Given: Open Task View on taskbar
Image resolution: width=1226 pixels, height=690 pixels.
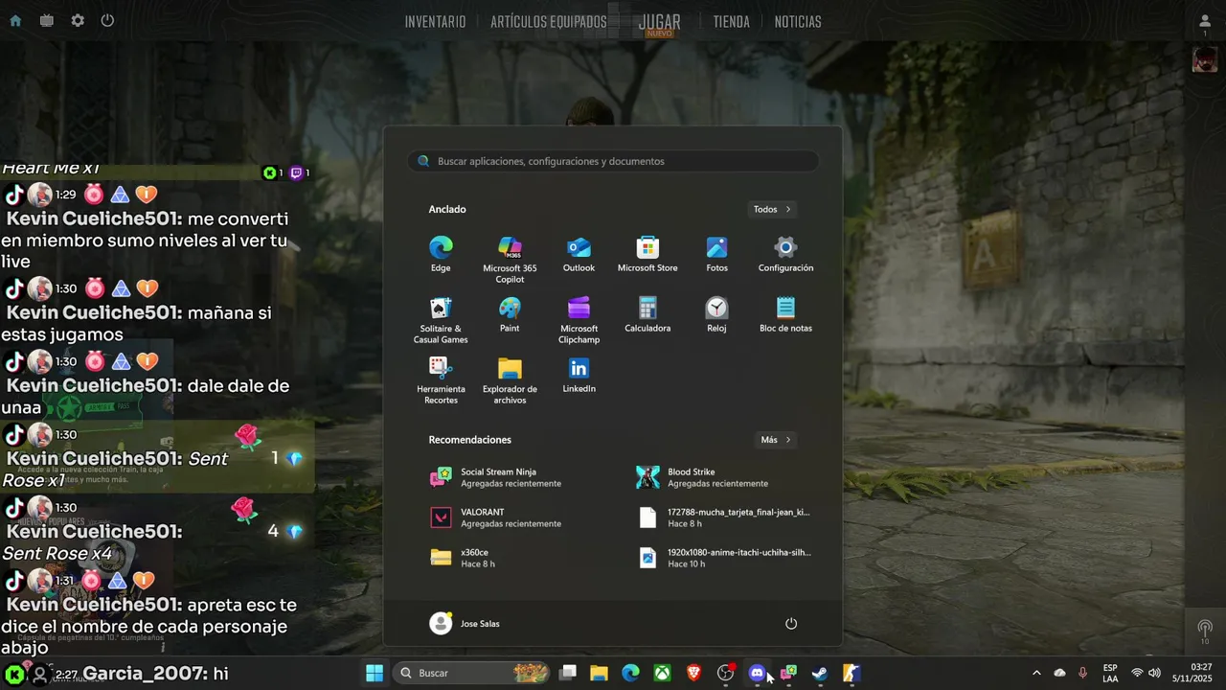Looking at the screenshot, I should coord(568,673).
